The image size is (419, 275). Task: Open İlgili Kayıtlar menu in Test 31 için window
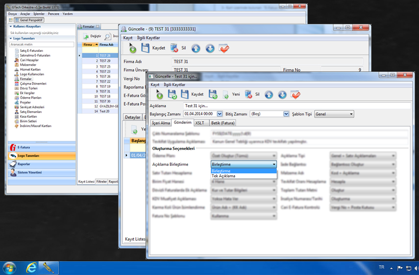[174, 85]
